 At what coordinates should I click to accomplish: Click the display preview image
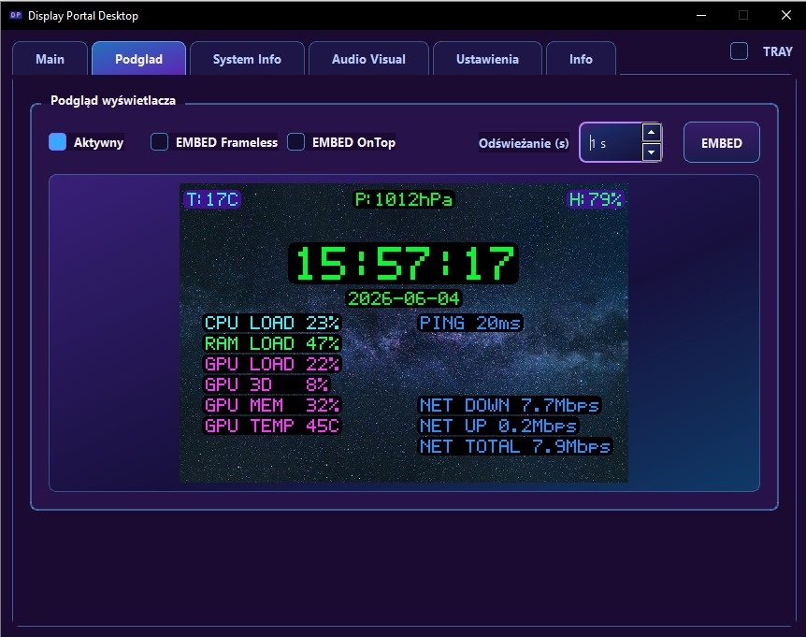404,333
